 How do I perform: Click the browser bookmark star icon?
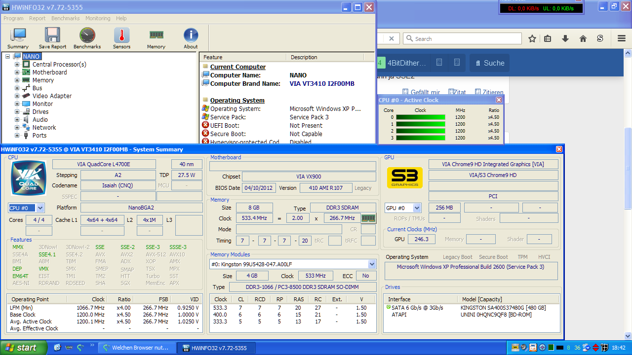532,38
